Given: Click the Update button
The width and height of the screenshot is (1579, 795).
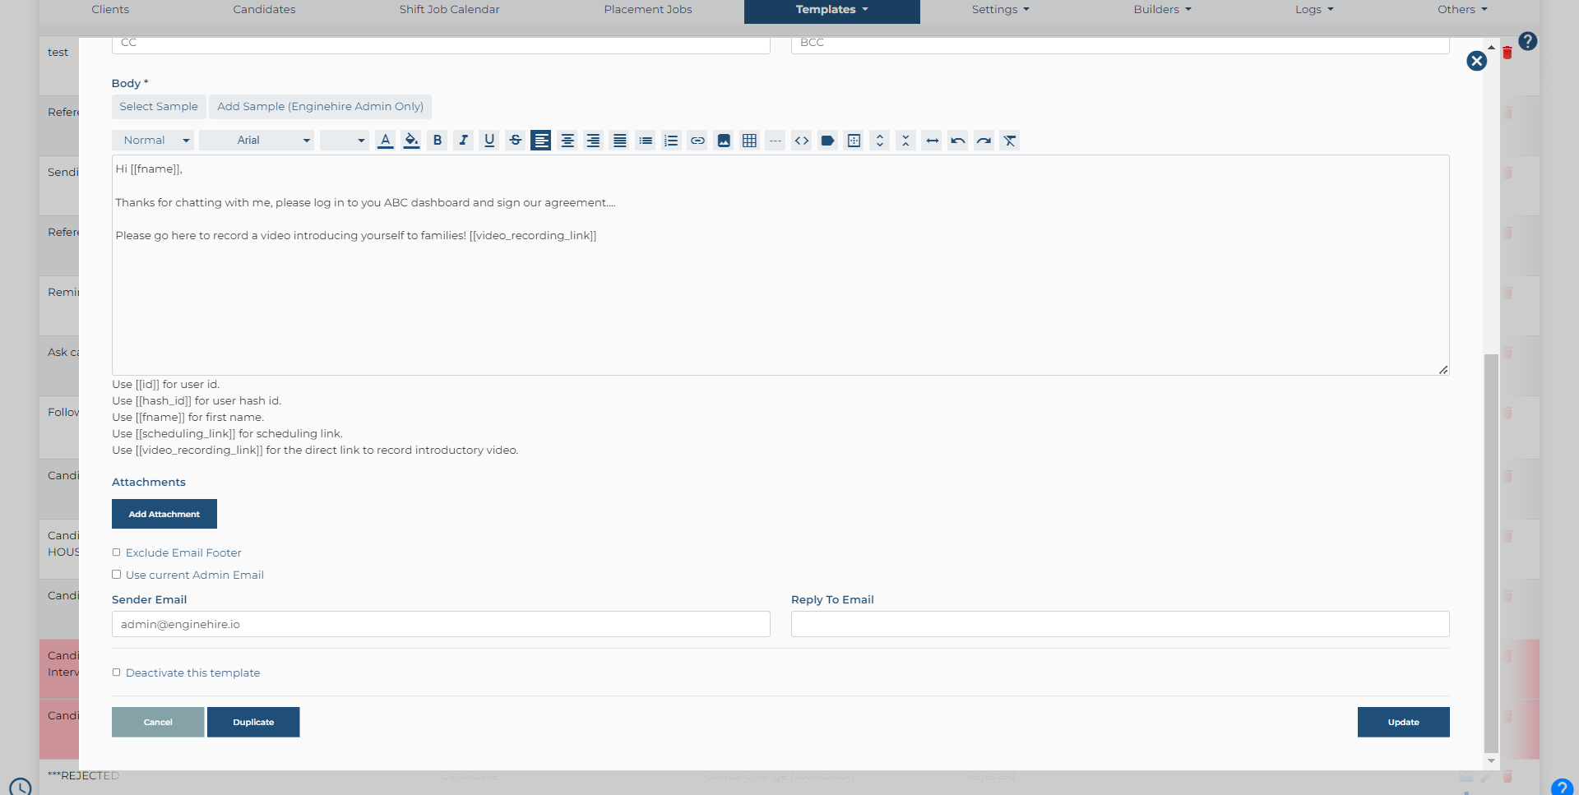Looking at the screenshot, I should (1403, 722).
